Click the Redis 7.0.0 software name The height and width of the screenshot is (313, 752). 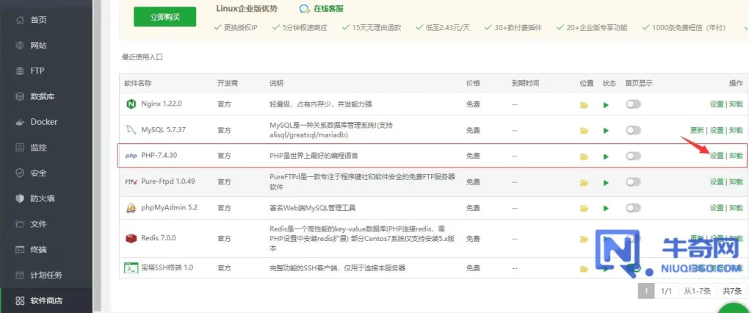coord(159,238)
